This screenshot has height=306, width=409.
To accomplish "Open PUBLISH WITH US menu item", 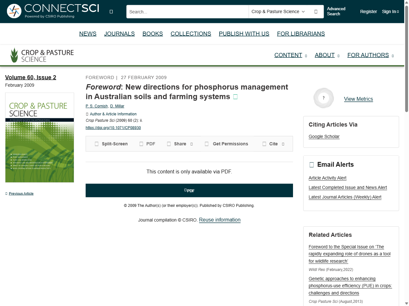I will coord(244,34).
